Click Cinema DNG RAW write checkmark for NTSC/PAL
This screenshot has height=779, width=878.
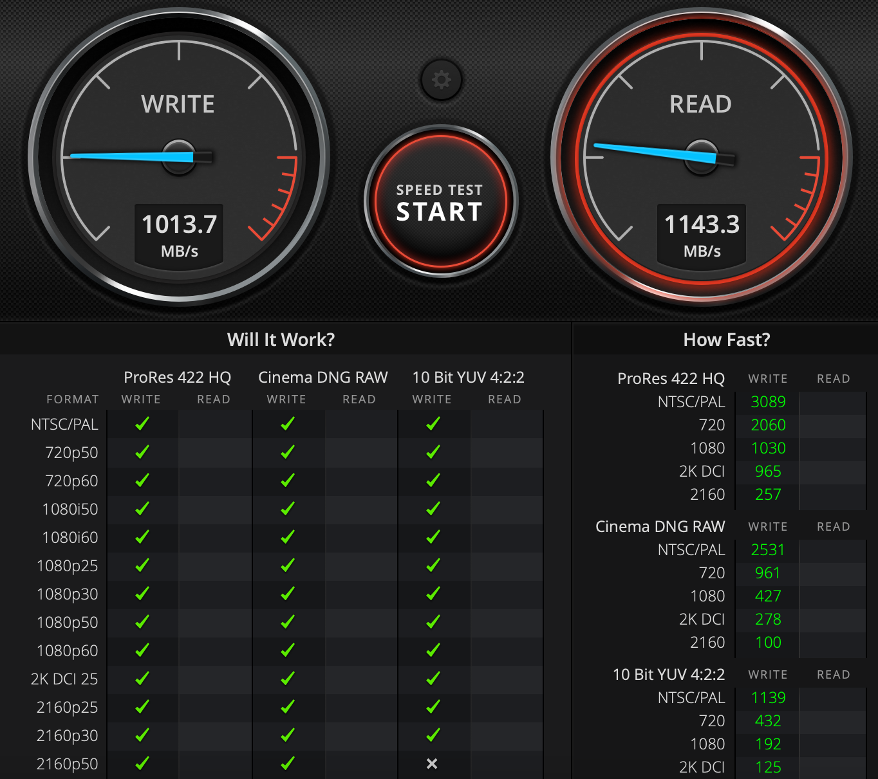(x=288, y=423)
